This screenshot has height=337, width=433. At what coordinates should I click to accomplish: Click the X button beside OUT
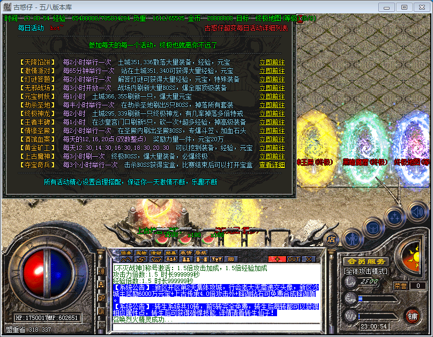point(309,259)
